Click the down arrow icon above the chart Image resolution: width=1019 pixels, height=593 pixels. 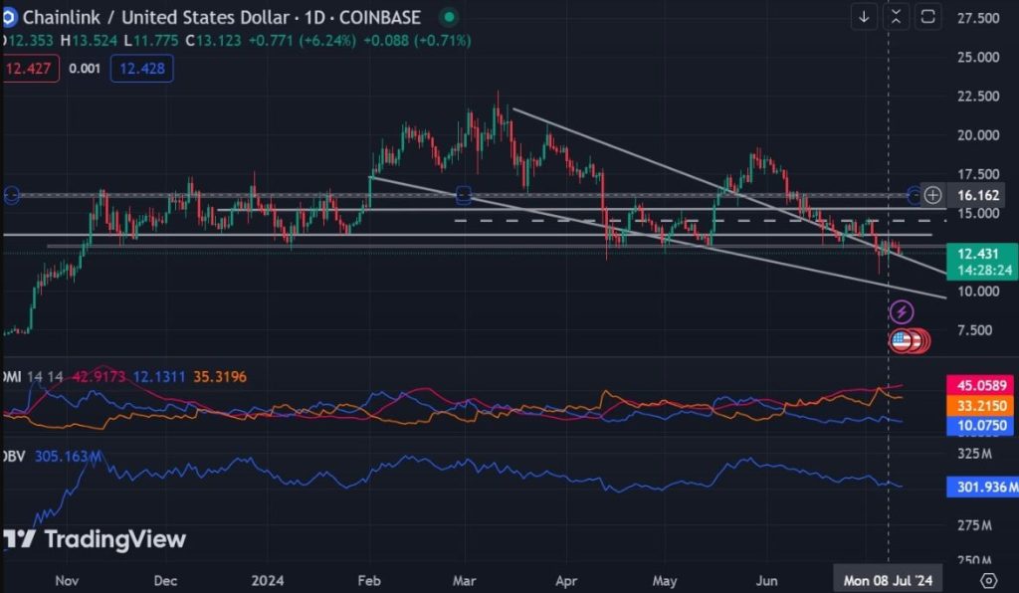[865, 17]
